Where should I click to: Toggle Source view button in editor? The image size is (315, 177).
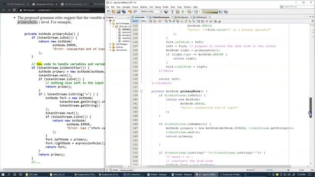[135, 21]
